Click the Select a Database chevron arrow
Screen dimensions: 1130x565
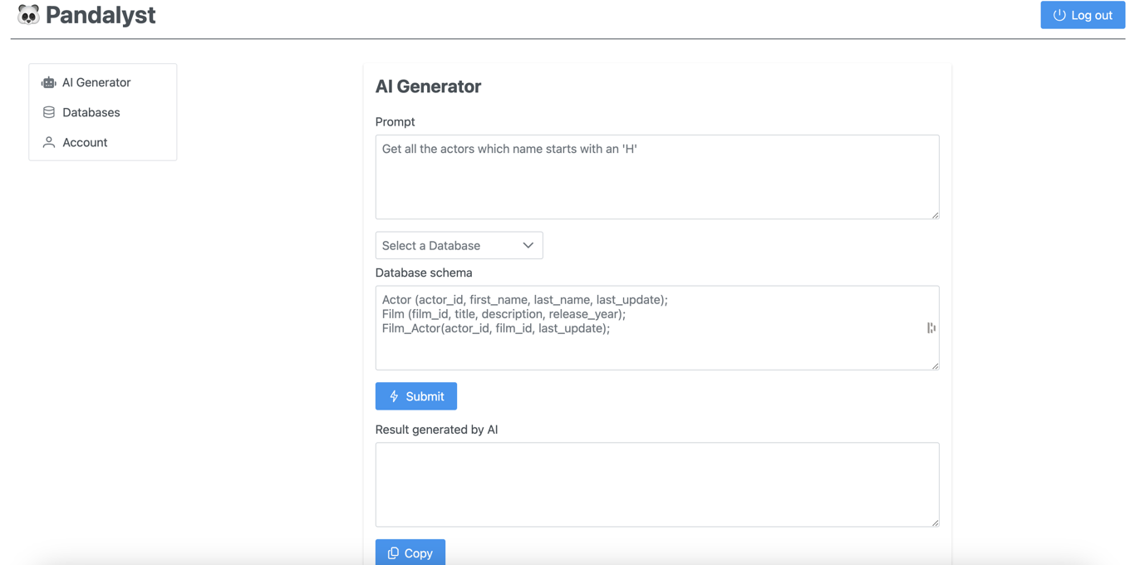point(528,245)
